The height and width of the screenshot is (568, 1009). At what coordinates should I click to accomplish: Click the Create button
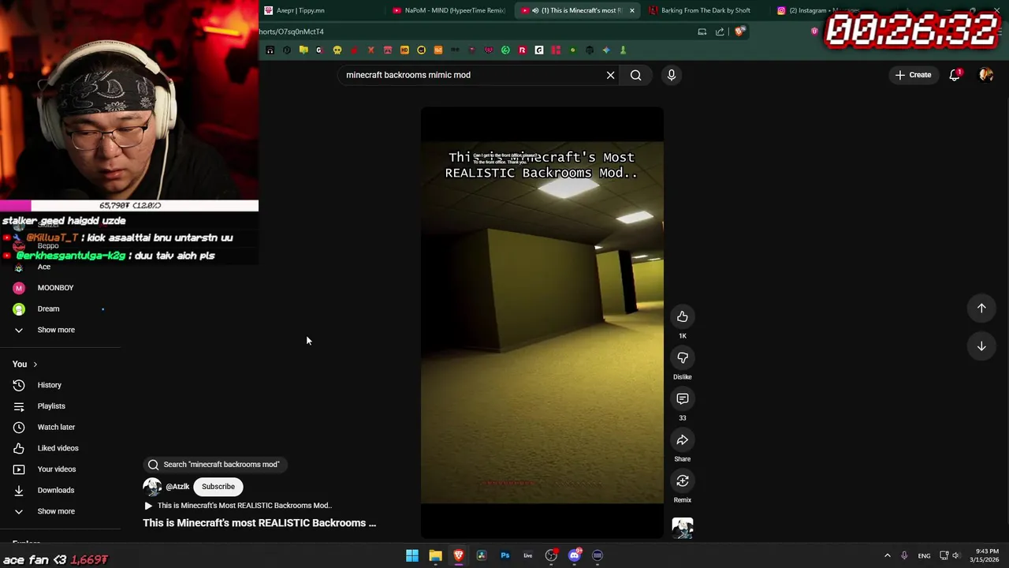pos(913,75)
